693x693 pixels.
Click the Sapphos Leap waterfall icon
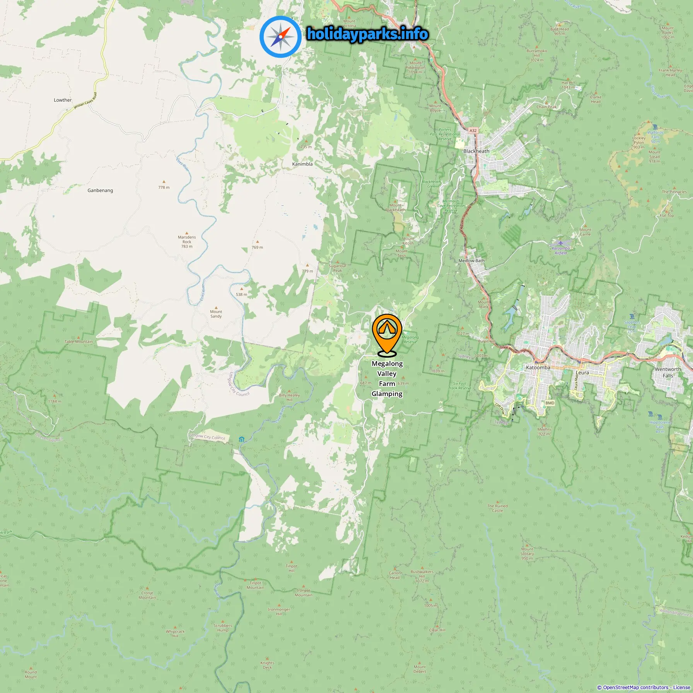click(632, 317)
